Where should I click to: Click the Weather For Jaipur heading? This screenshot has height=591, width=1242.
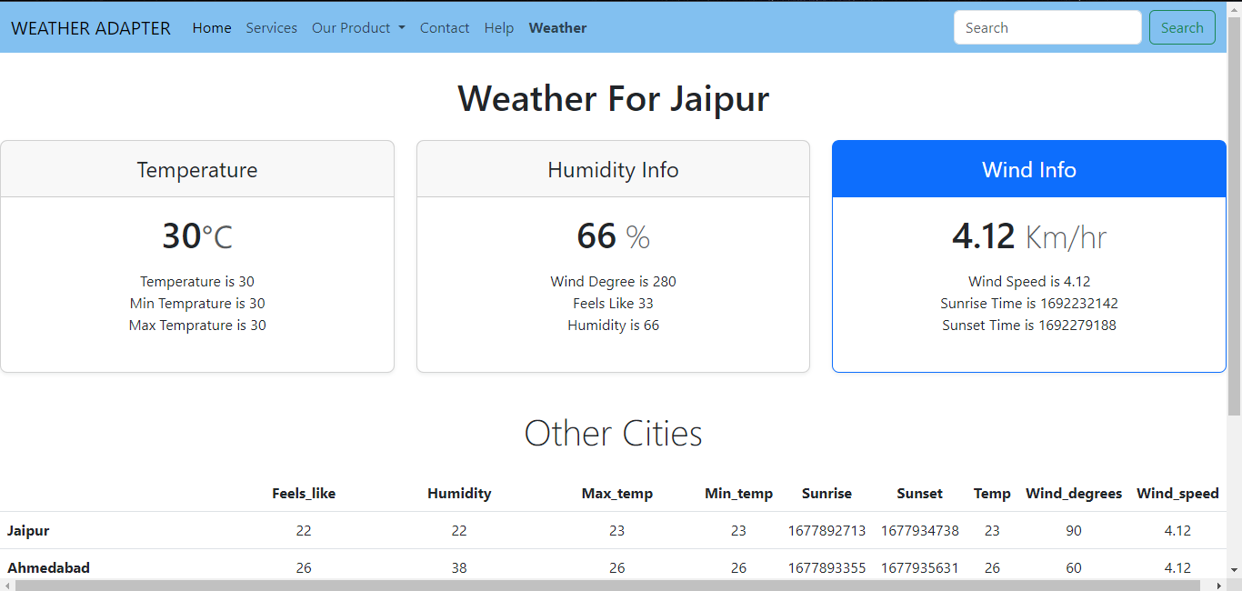click(613, 98)
